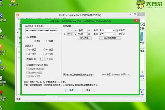Minimize the DiskGenius window
Screen dimensions: 165x110
130,15
